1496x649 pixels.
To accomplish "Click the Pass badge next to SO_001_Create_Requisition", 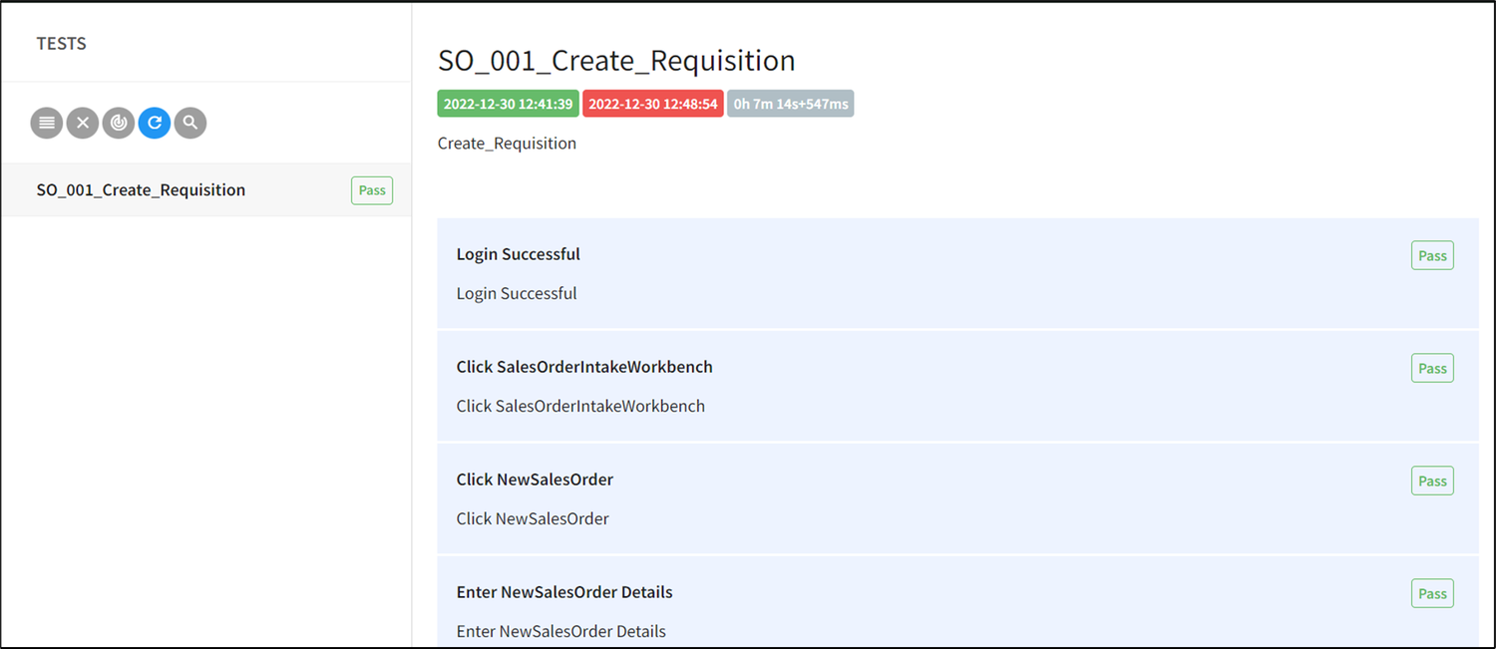I will (371, 189).
